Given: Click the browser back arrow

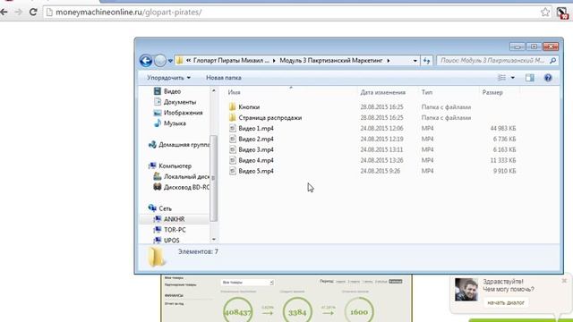Looking at the screenshot, I should [4, 12].
